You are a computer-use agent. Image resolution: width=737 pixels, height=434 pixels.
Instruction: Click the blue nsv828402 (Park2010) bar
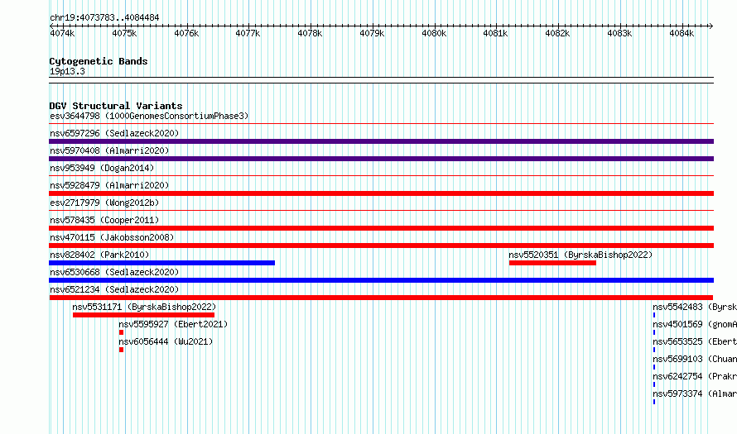161,263
